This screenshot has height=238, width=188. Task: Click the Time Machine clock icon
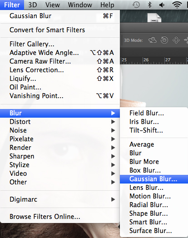point(136,5)
